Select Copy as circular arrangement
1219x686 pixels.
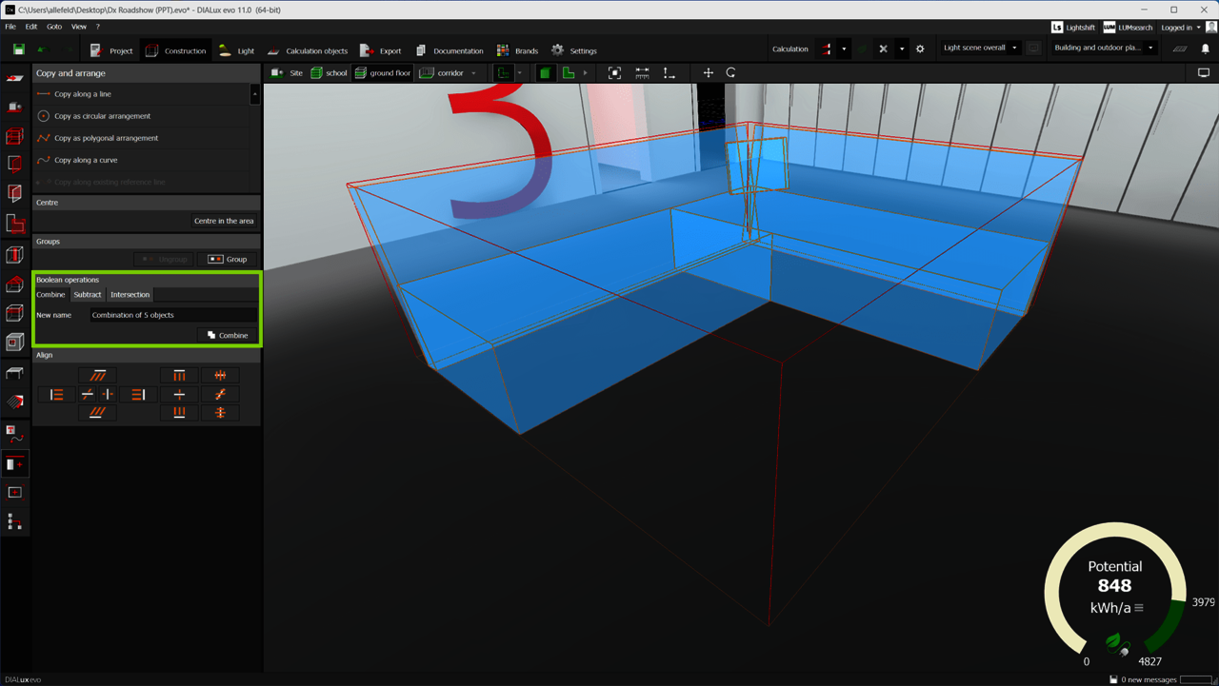coord(102,116)
